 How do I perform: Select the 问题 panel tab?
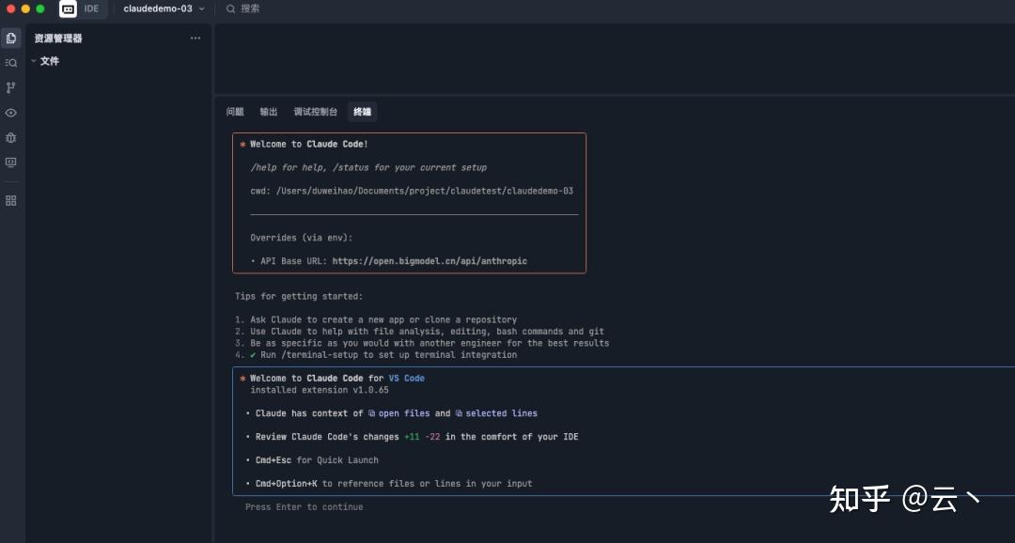click(x=235, y=111)
